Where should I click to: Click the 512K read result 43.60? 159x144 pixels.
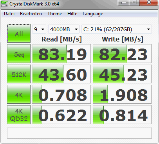coord(61,74)
